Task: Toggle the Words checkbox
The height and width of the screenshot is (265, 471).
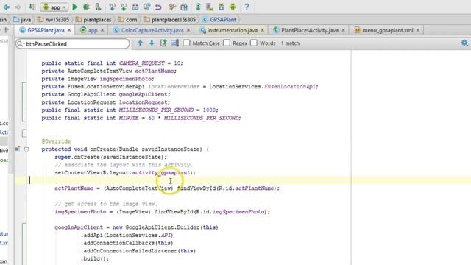Action: coord(254,43)
